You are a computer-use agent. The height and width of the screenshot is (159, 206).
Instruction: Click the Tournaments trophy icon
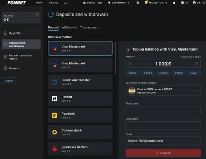[x=109, y=3]
